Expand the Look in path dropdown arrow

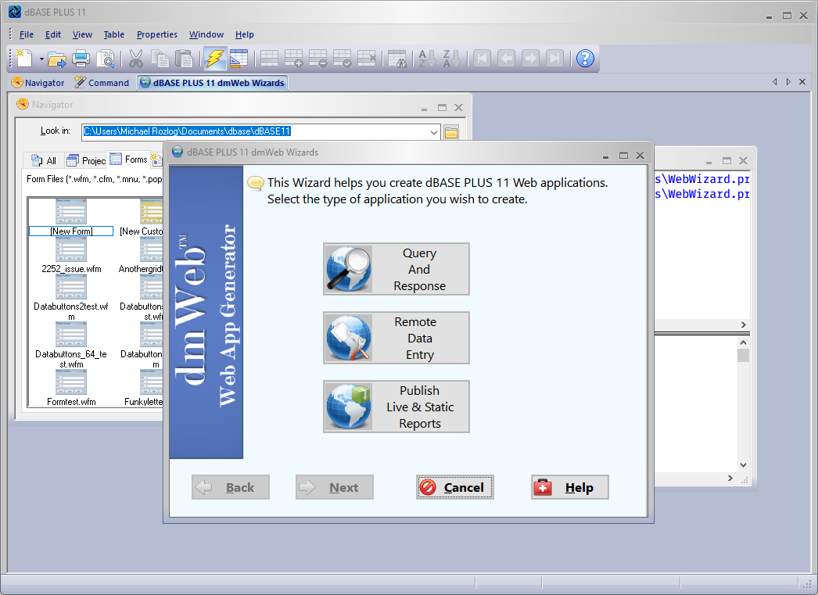click(x=433, y=132)
